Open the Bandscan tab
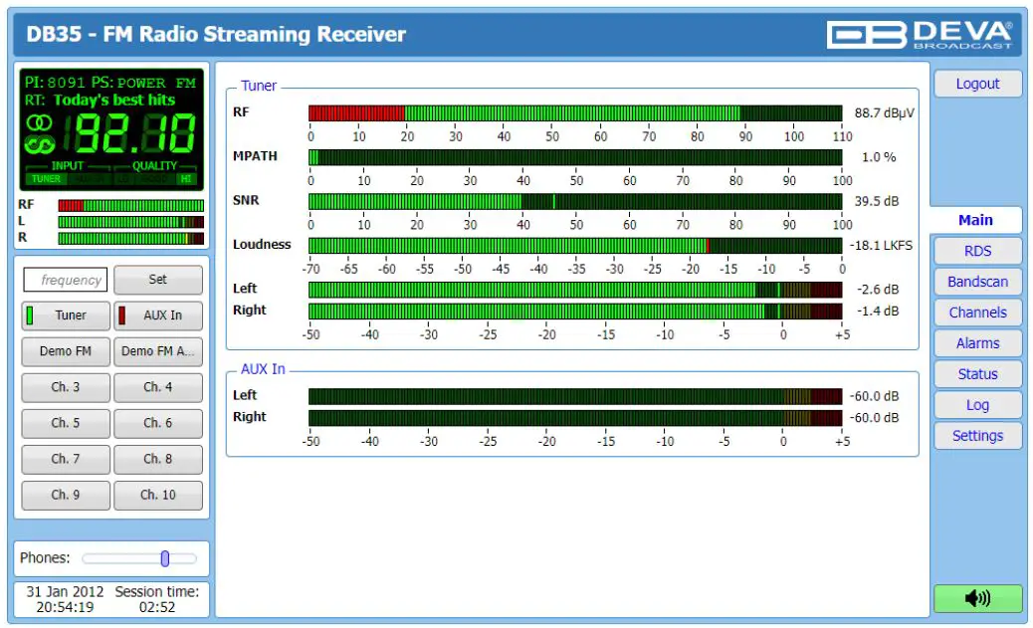The height and width of the screenshot is (628, 1033). pos(977,282)
